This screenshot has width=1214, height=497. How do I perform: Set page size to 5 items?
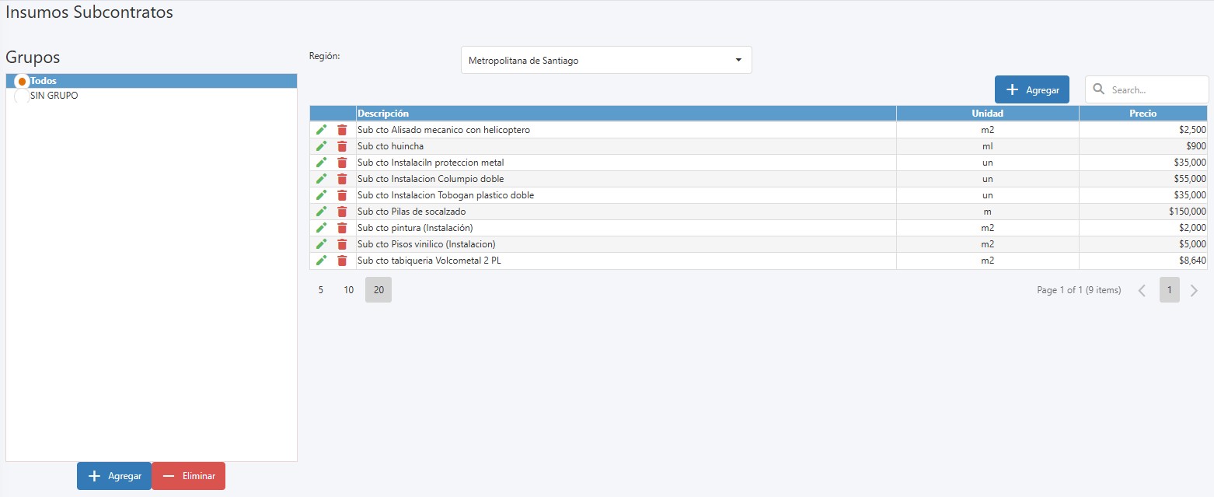(x=320, y=290)
